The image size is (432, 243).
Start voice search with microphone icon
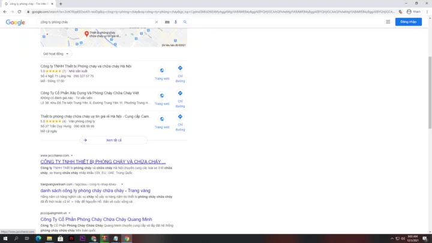click(x=176, y=22)
